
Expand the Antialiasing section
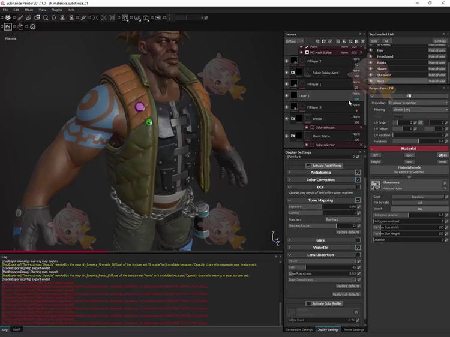tap(290, 172)
